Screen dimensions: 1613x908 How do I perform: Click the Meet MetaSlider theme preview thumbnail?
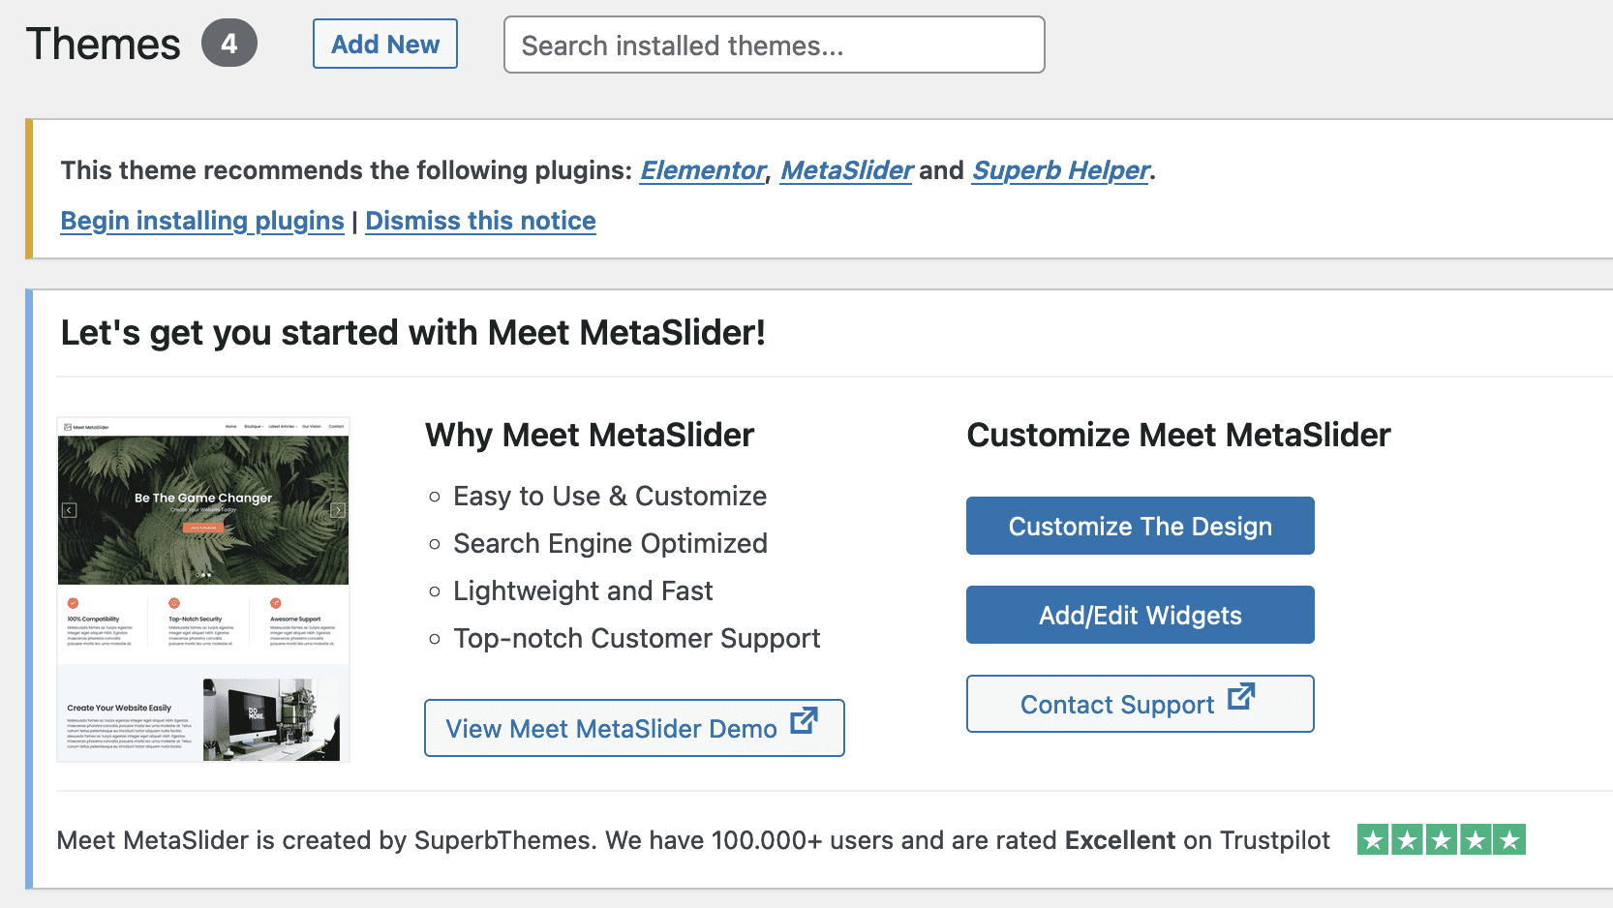(x=203, y=678)
